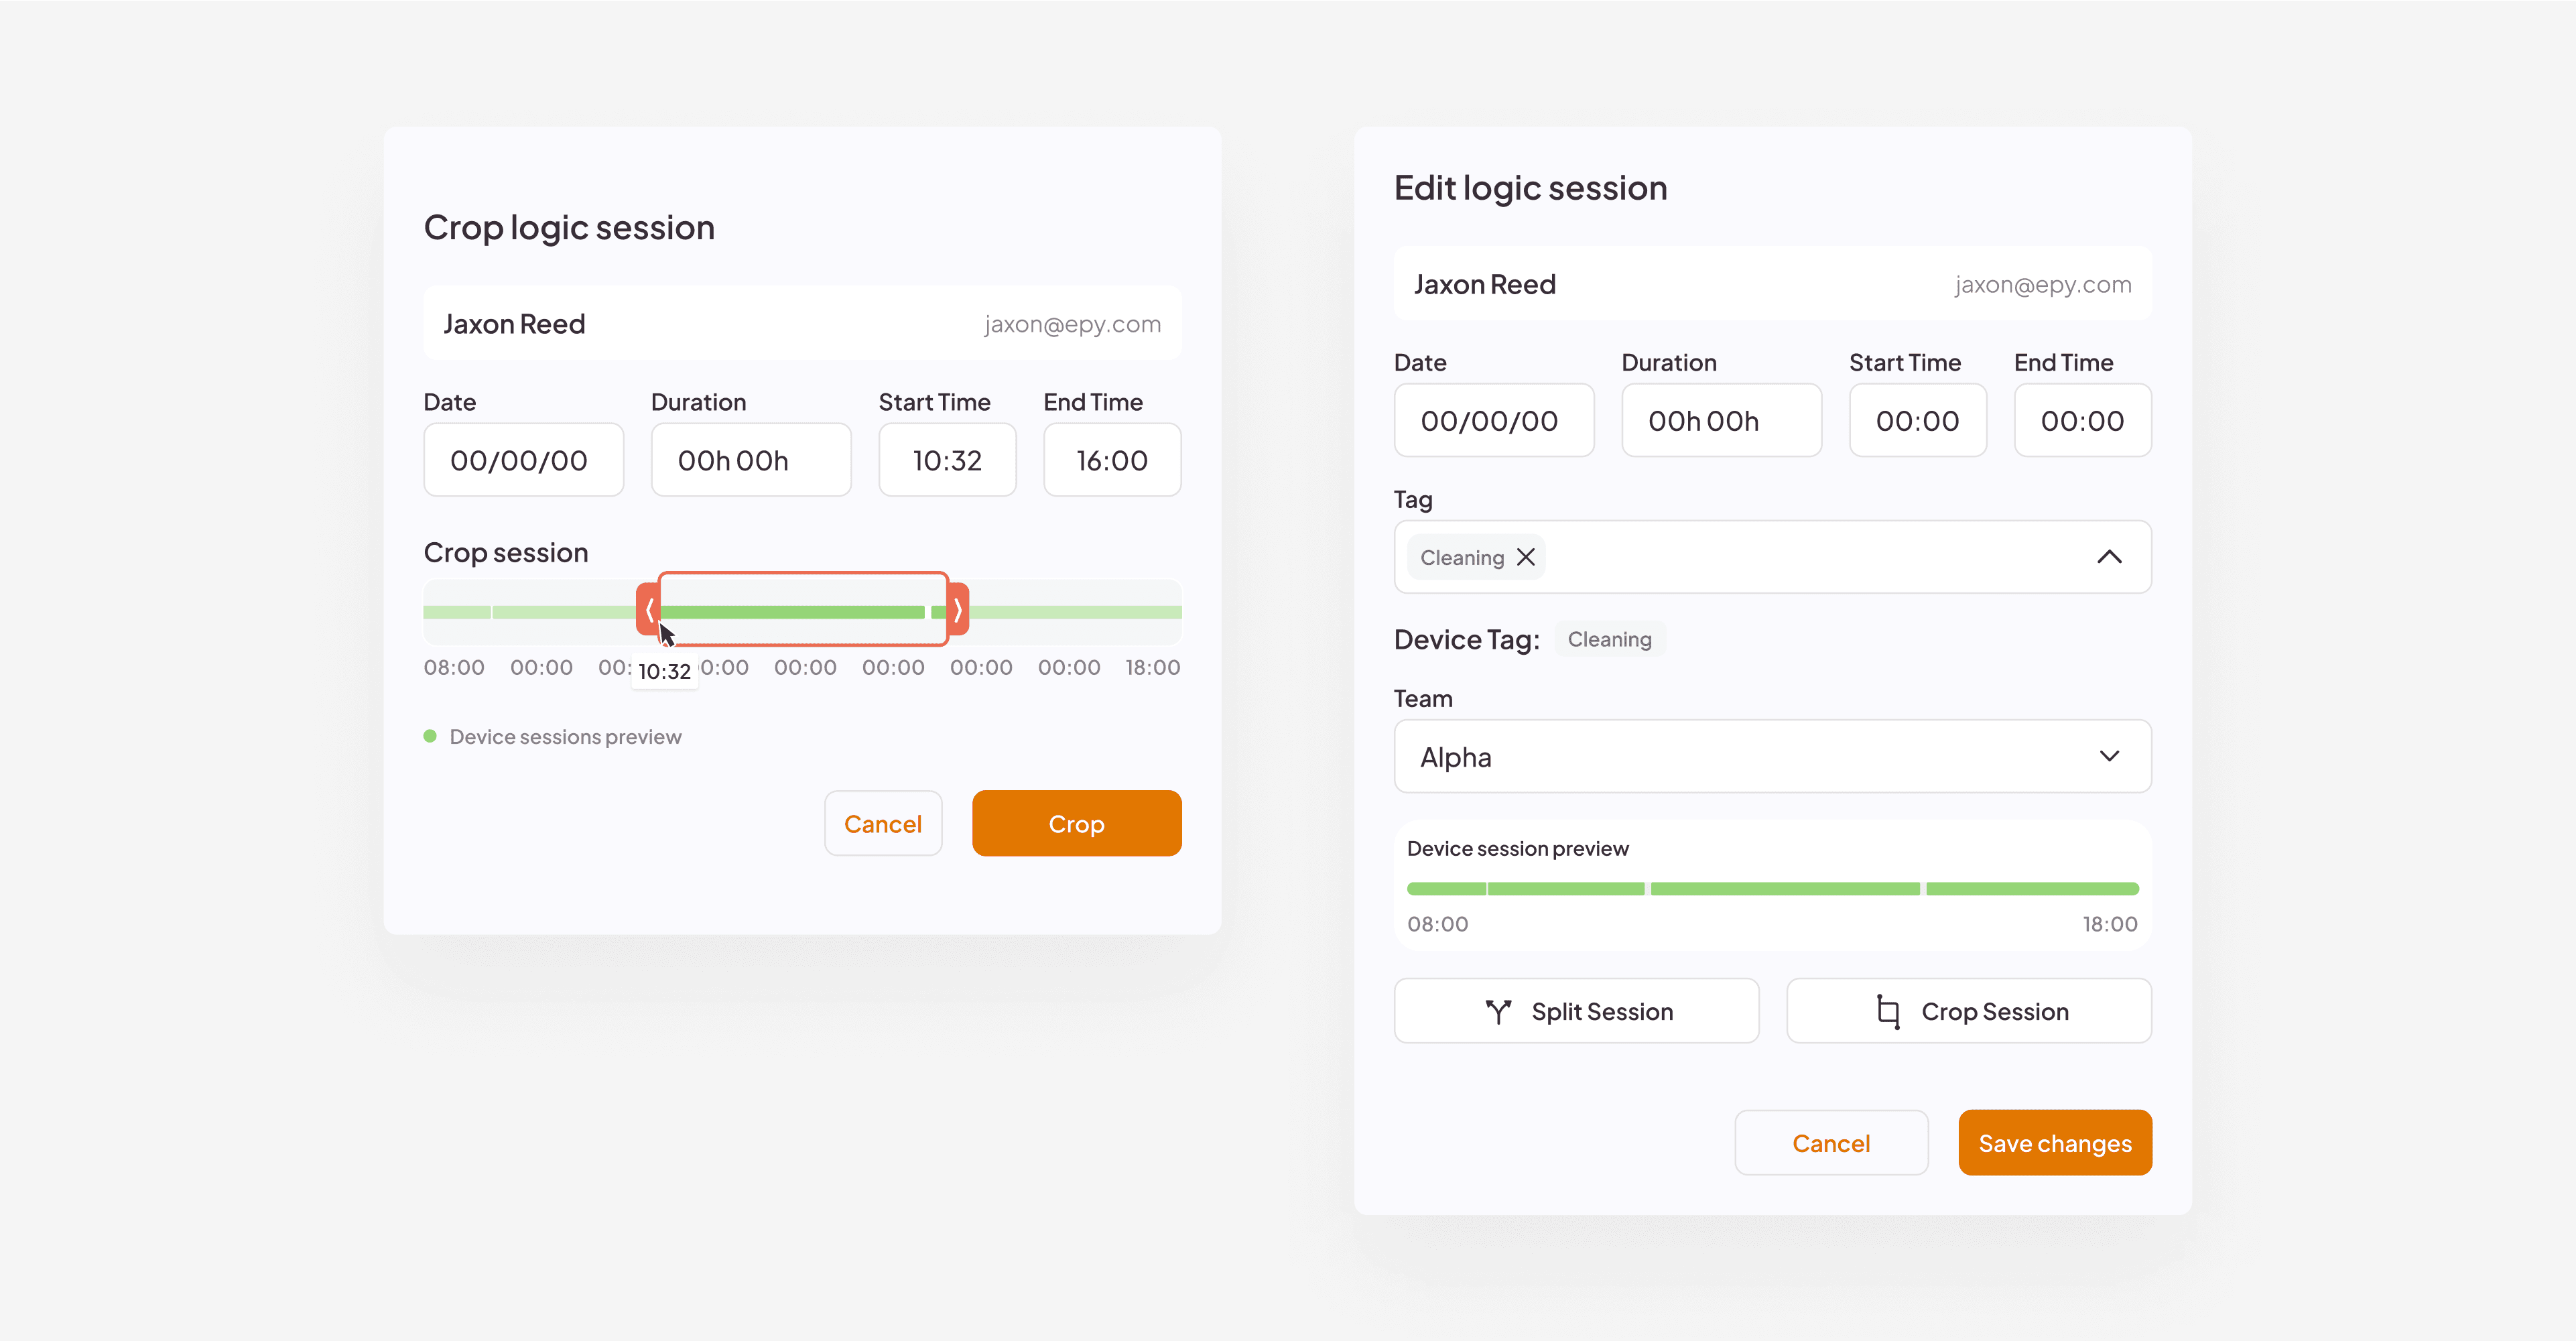Click the Split Session button label
This screenshot has height=1341, width=2576.
pyautogui.click(x=1602, y=1012)
